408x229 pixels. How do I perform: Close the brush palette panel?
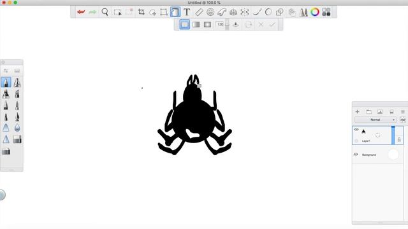pyautogui.click(x=3, y=62)
